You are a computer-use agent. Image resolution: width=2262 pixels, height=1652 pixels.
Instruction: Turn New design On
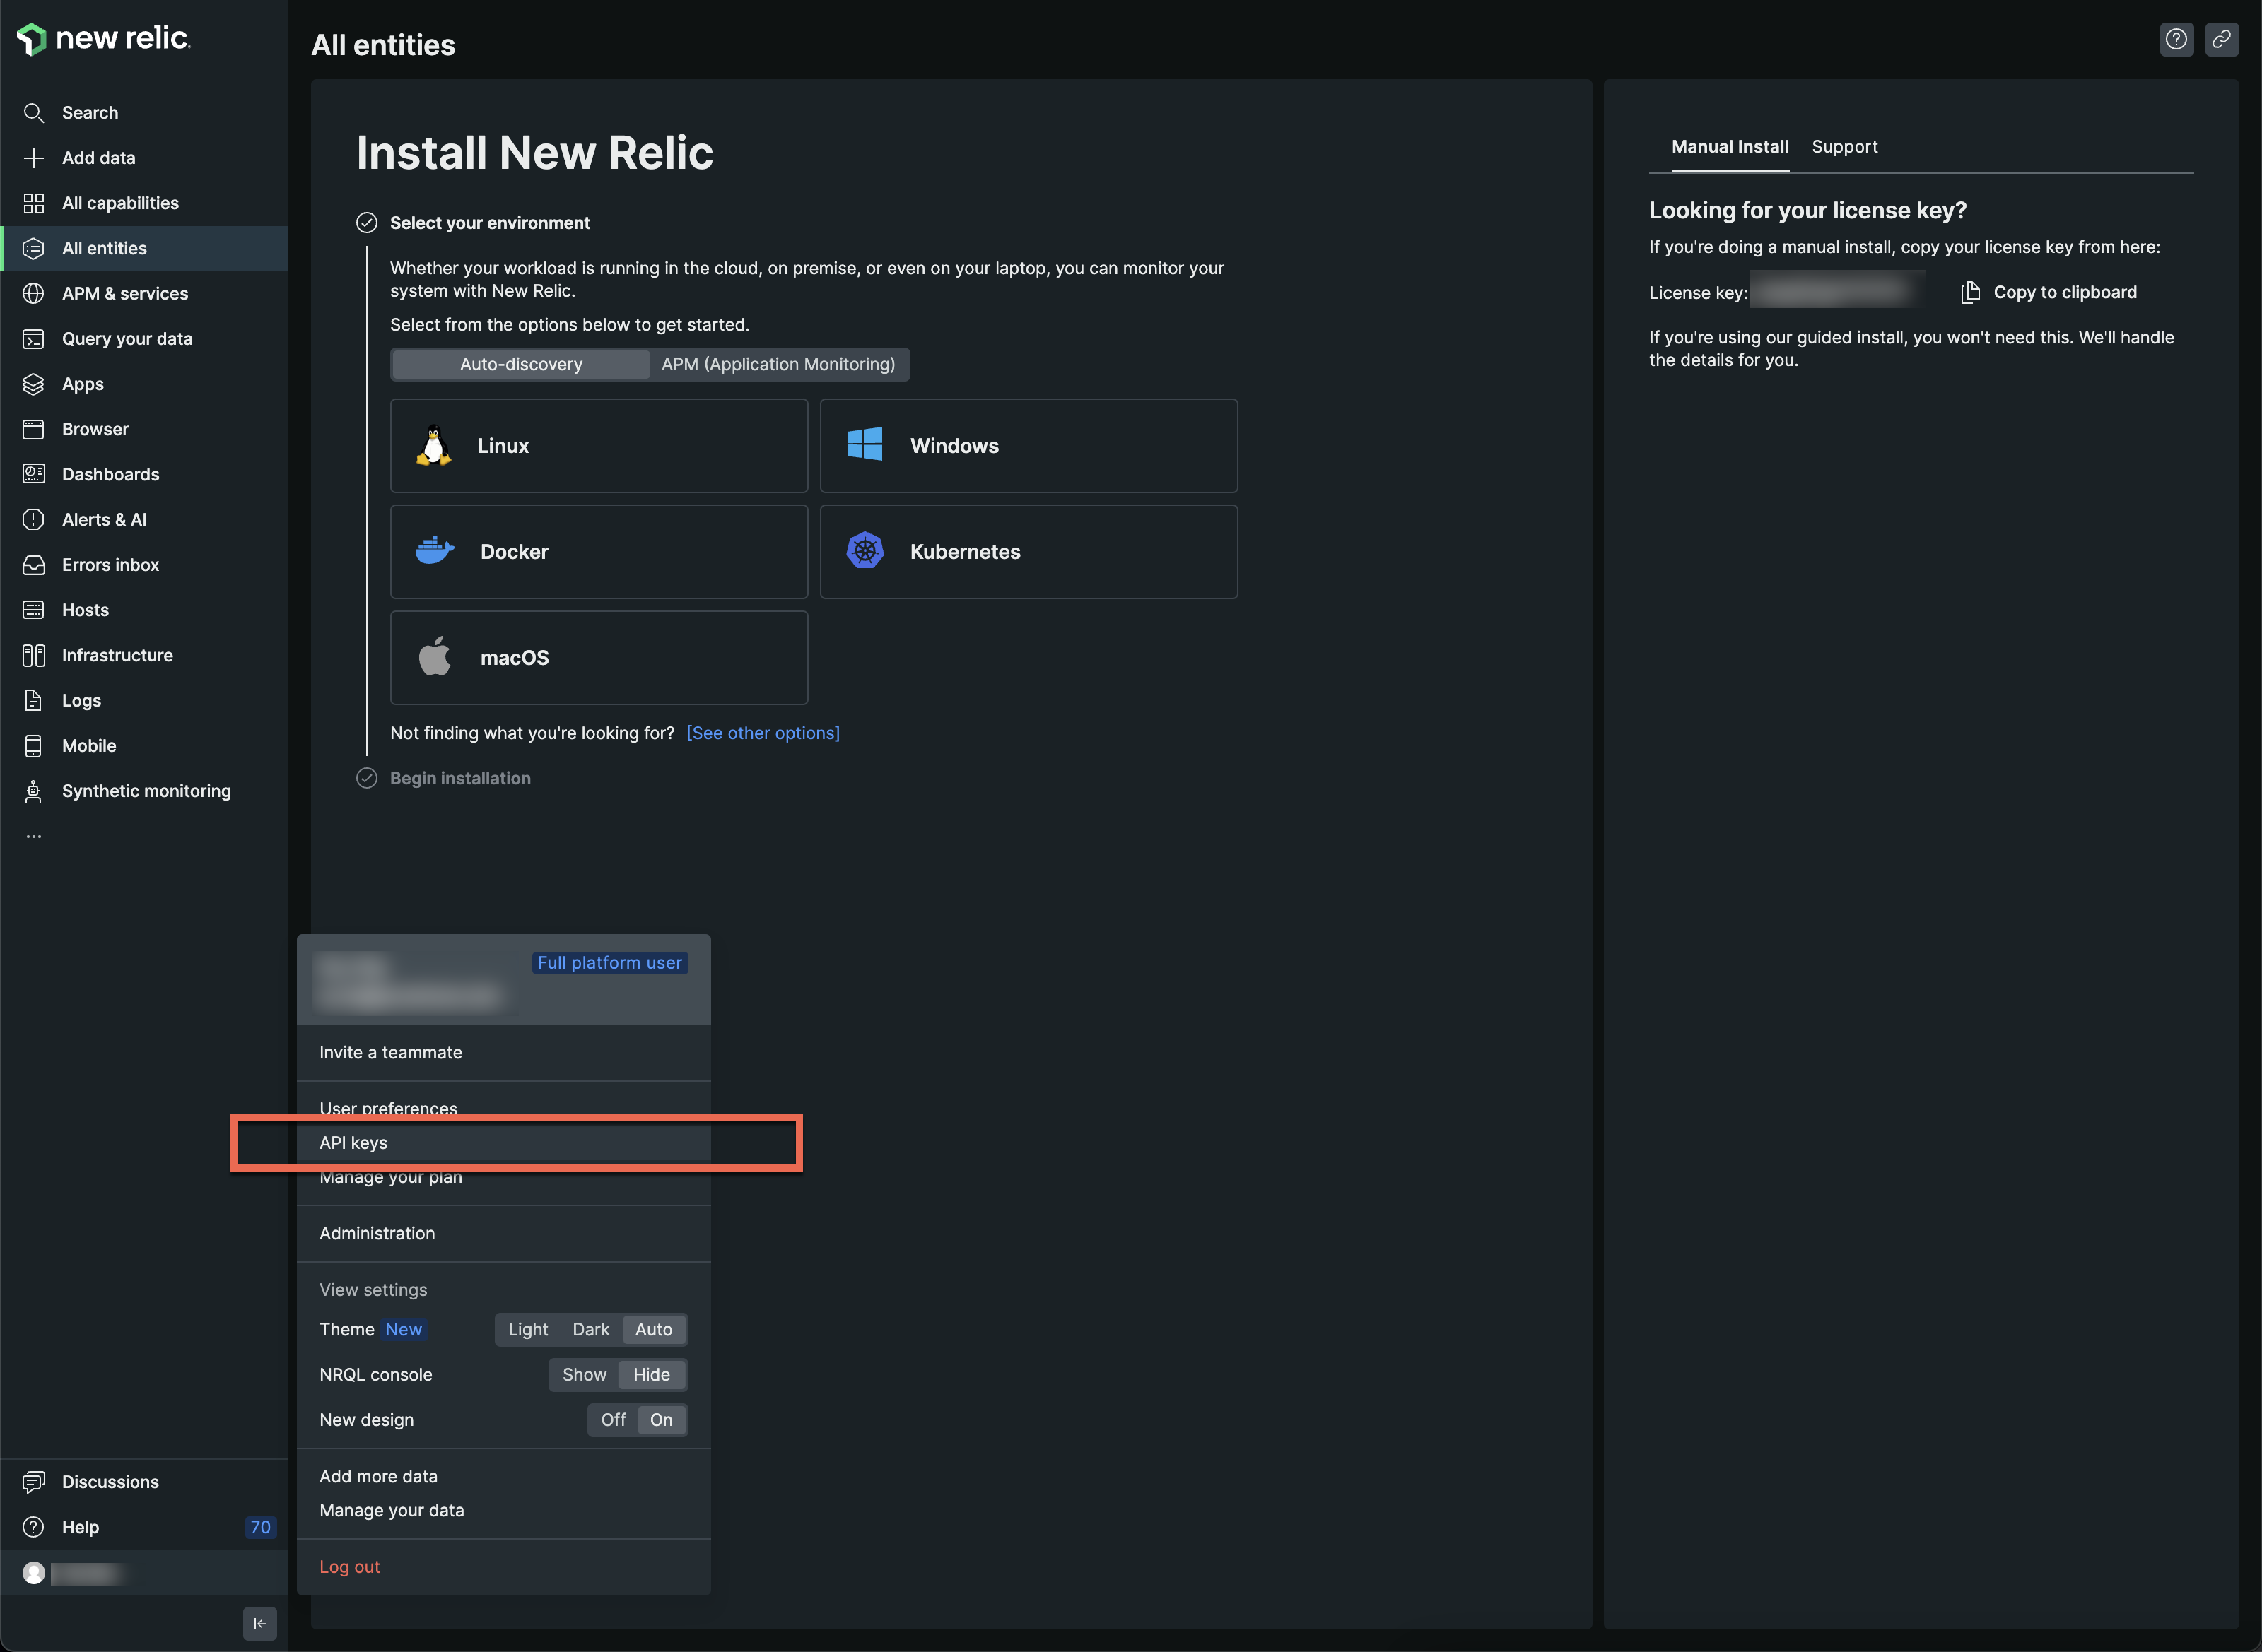662,1420
